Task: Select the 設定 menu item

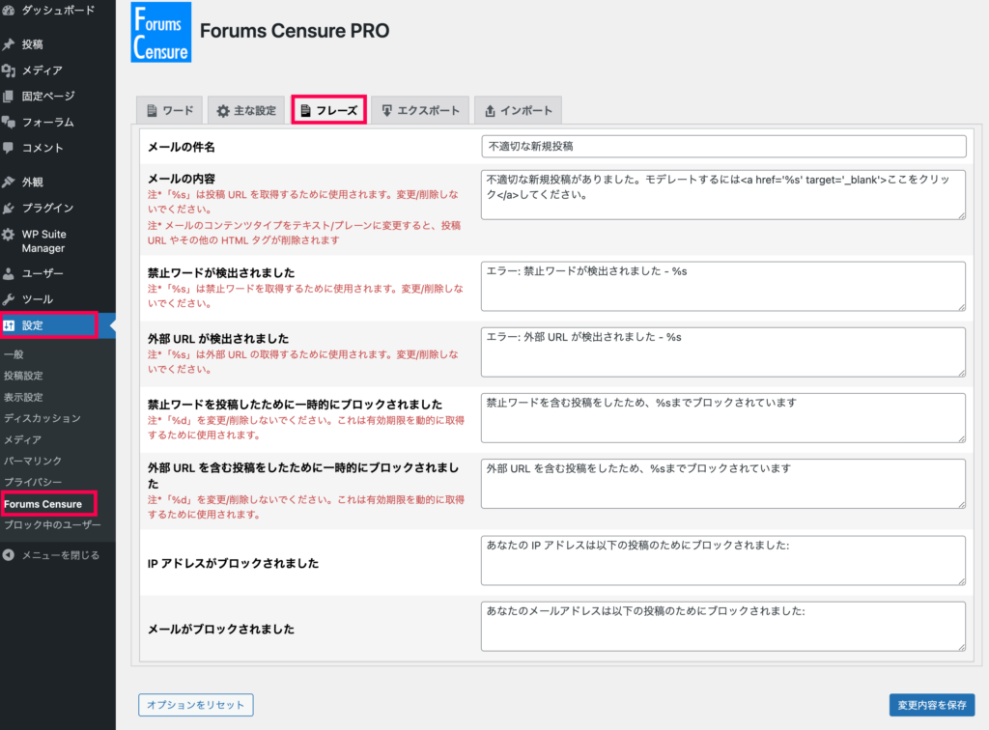Action: point(58,326)
